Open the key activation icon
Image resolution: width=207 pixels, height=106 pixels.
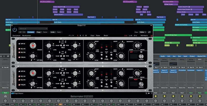[x=149, y=93]
